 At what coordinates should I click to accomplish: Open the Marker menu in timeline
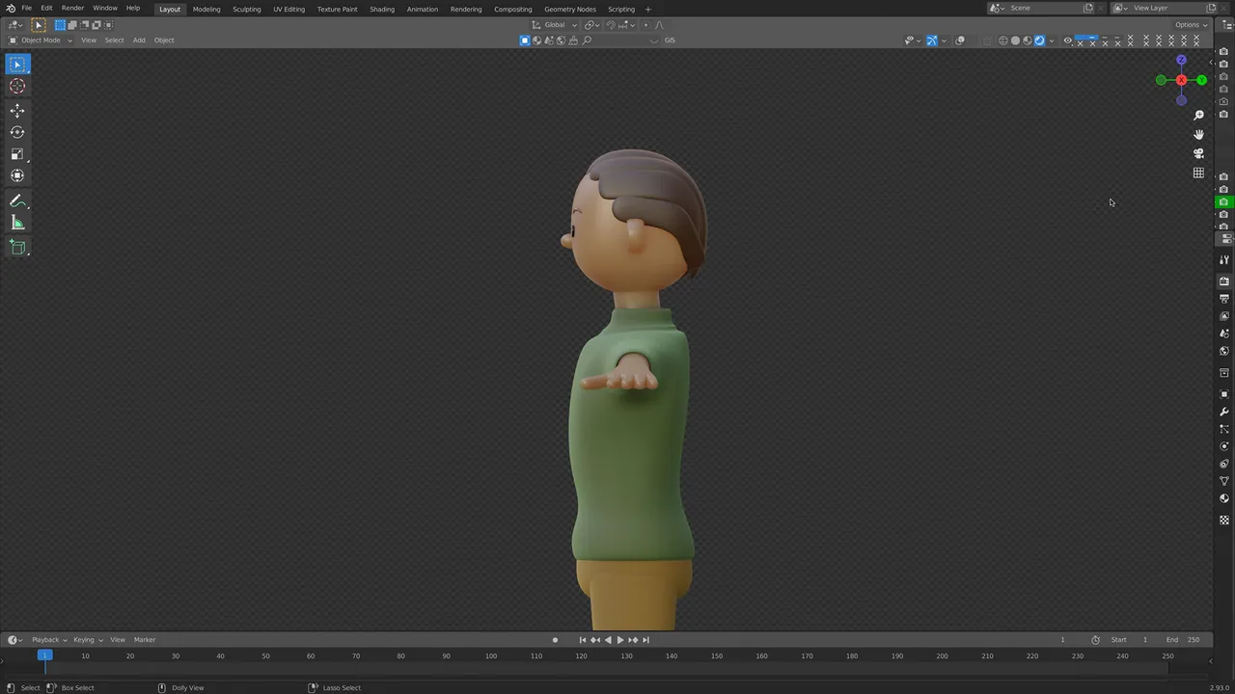[145, 640]
